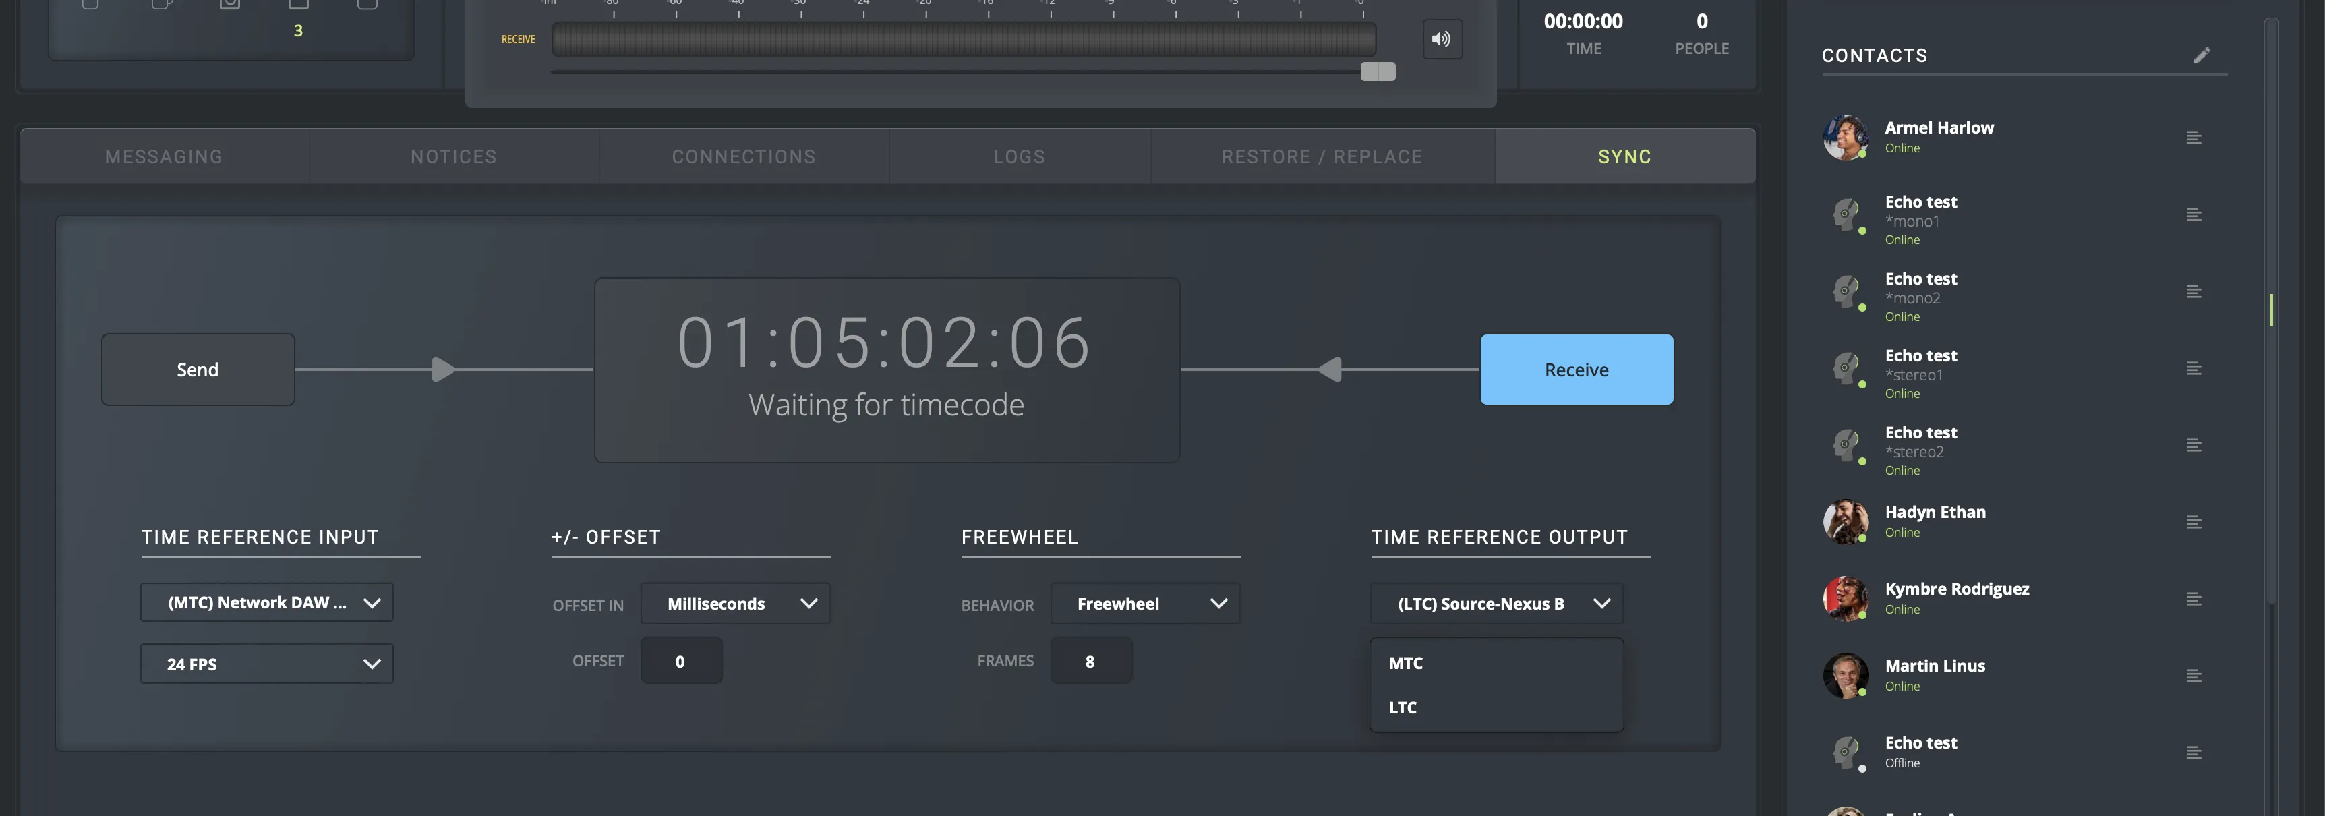Click Kymbre Rodriguez's profile photo

coord(1846,598)
